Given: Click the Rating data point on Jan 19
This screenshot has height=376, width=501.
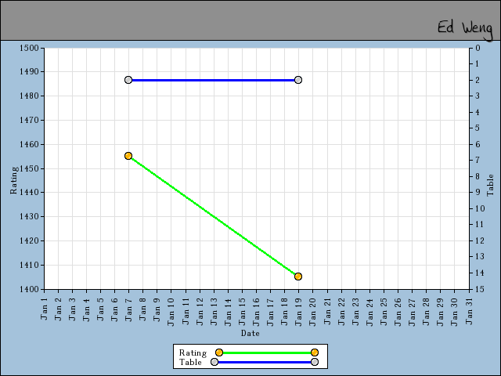Looking at the screenshot, I should 298,277.
